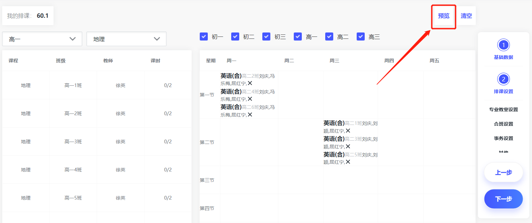Remove 英语(合) 高二4班 entry via X
The width and height of the screenshot is (532, 223).
(x=250, y=99)
